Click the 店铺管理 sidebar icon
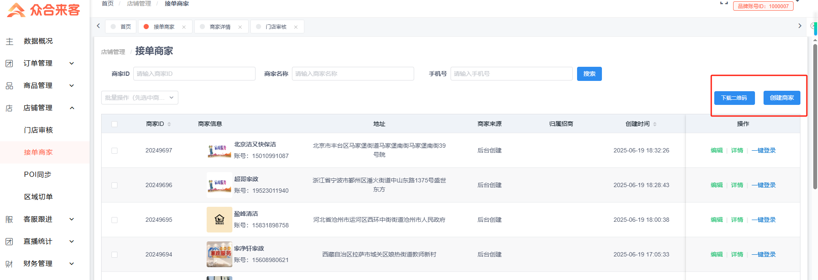818x280 pixels. click(x=9, y=108)
